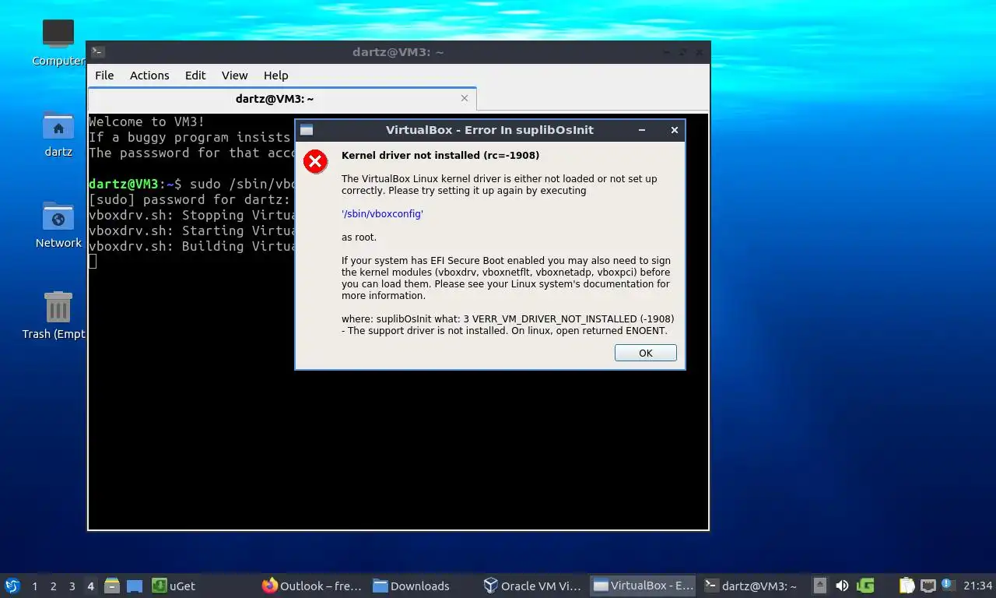Screen dimensions: 996x598
Task: Click the update notification tray icon
Action: click(948, 584)
